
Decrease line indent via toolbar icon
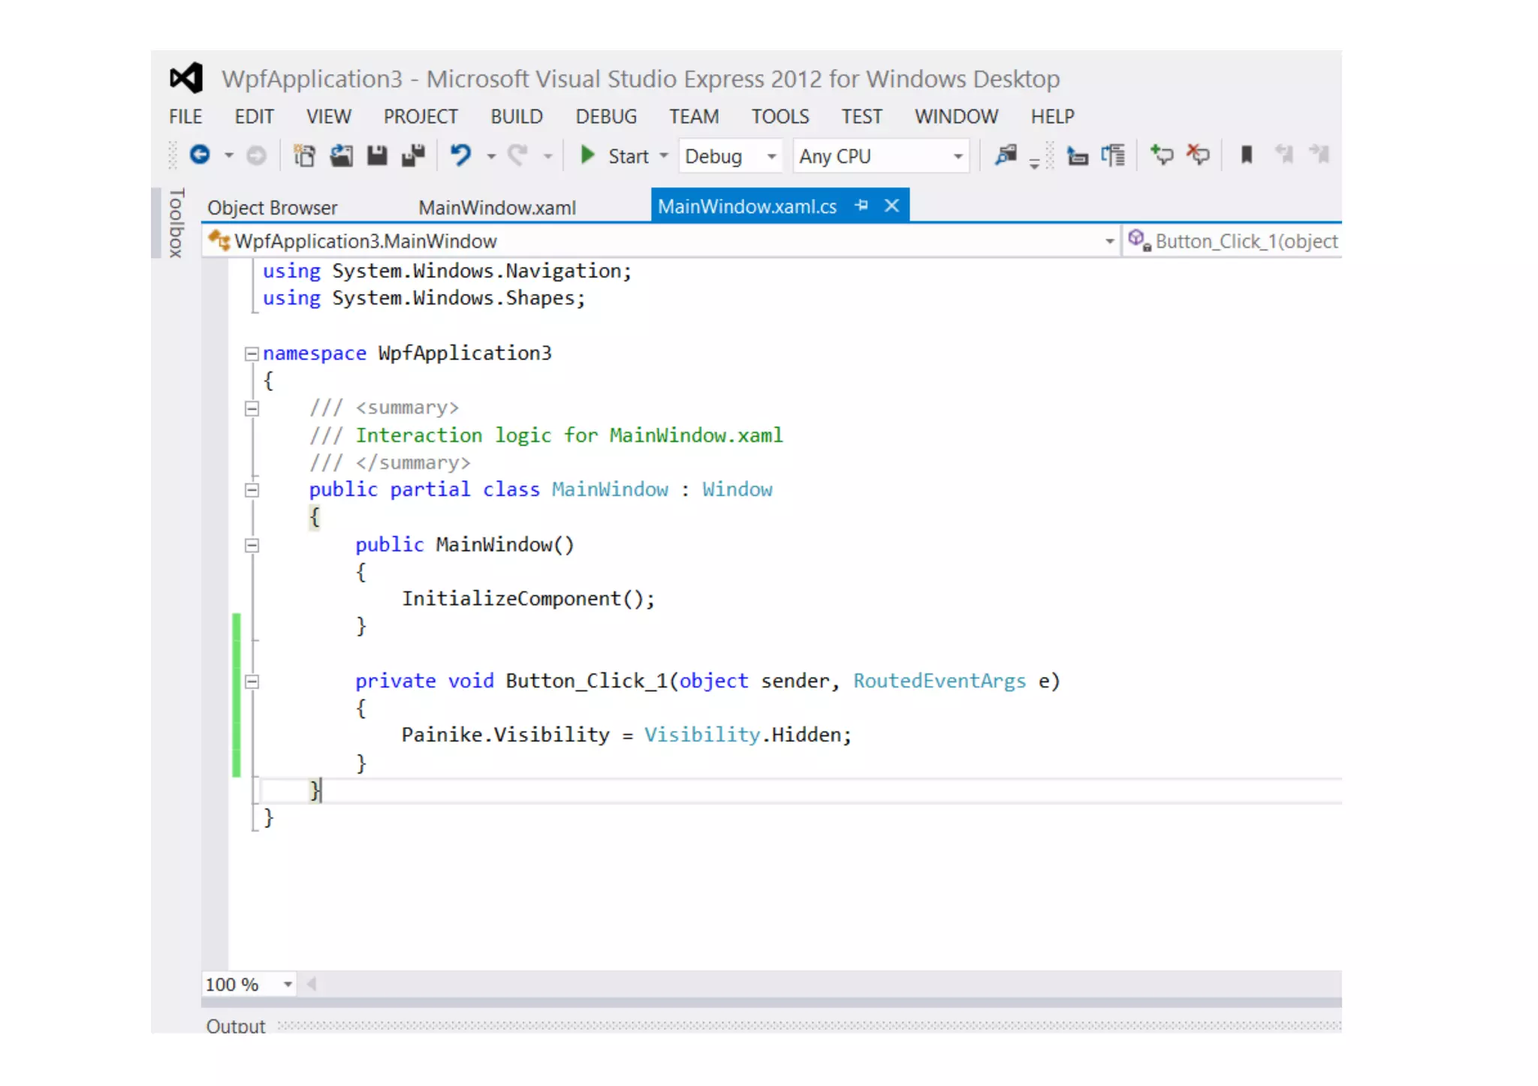(1078, 155)
